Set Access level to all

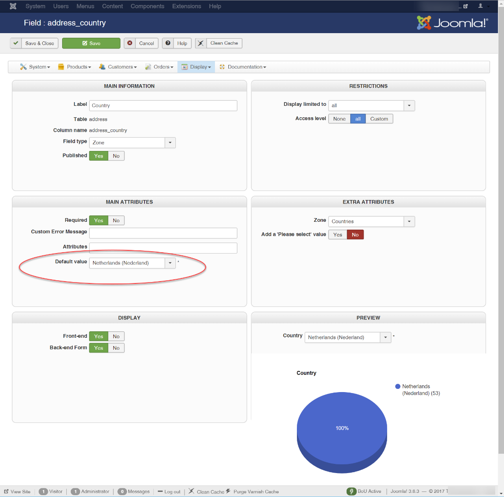[x=358, y=119]
